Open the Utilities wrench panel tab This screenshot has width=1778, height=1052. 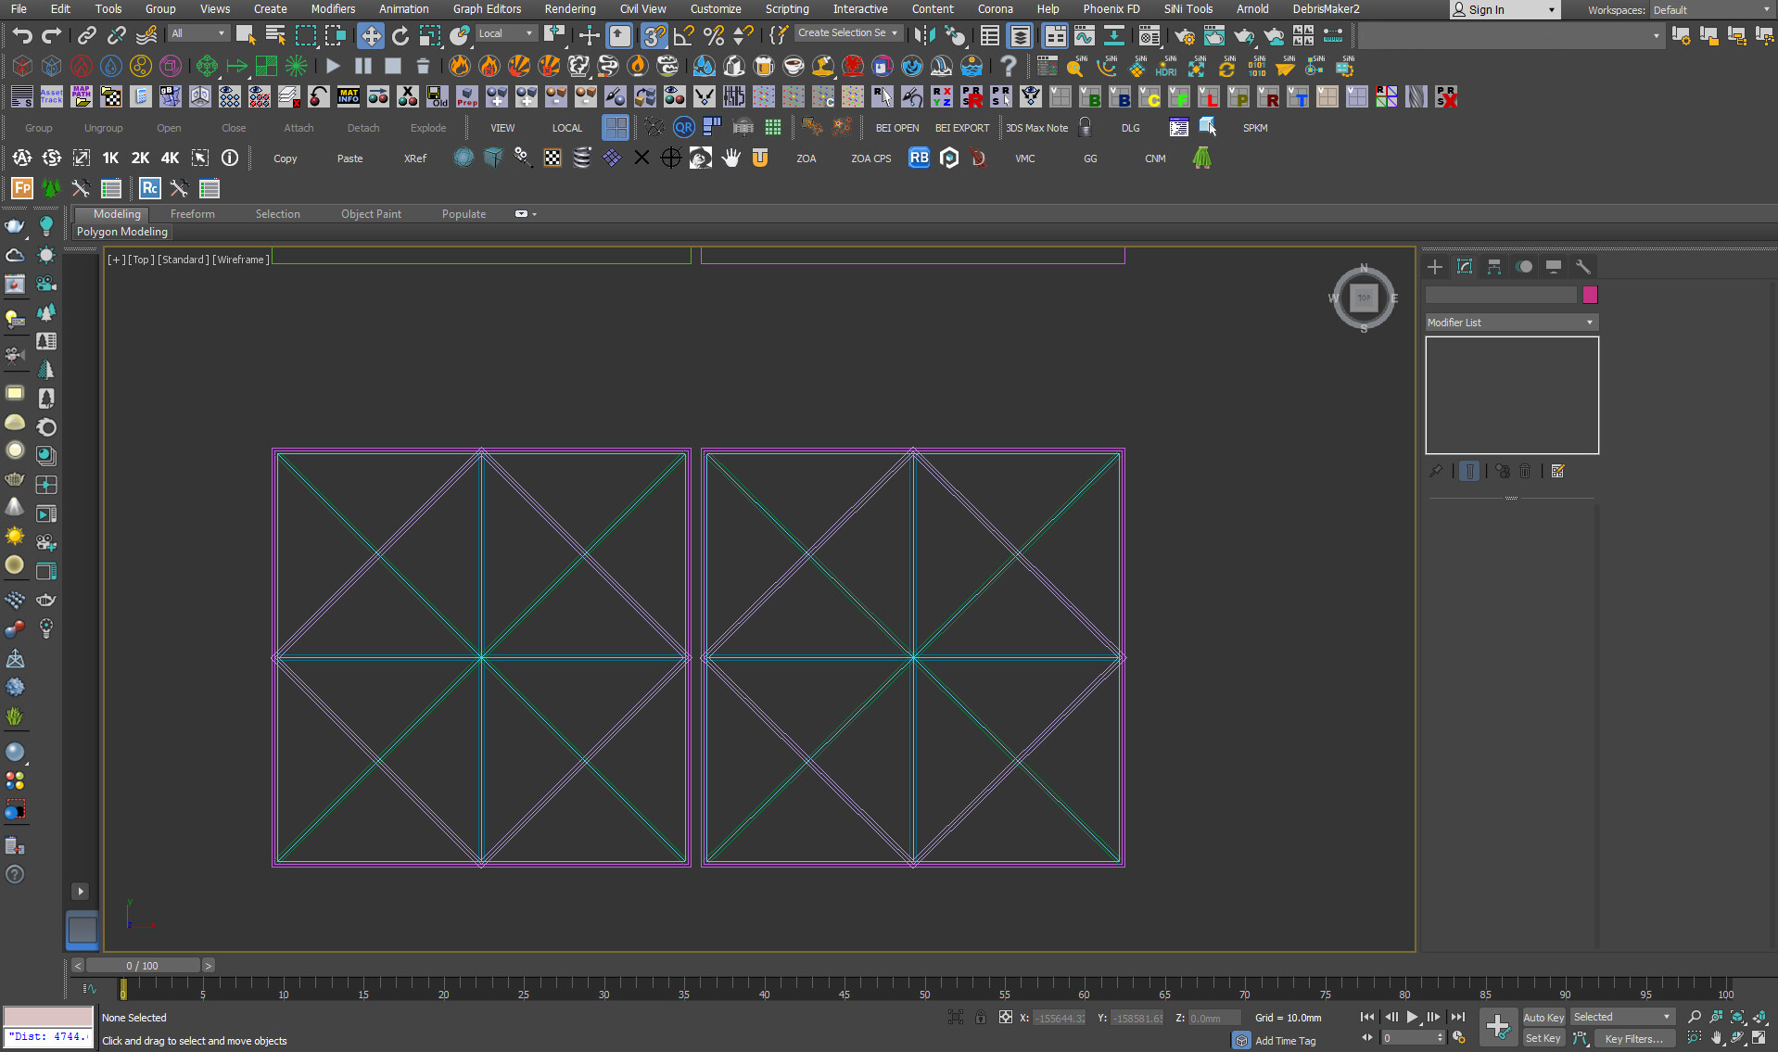1583,267
